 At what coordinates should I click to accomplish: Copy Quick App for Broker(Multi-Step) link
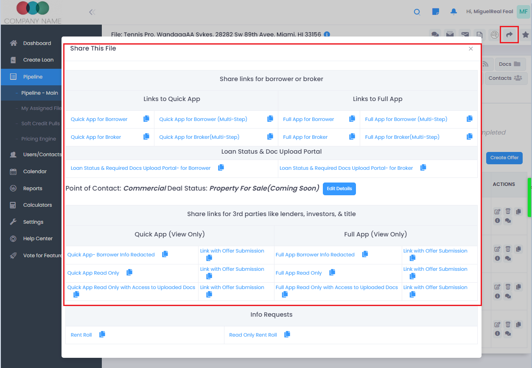[270, 137]
